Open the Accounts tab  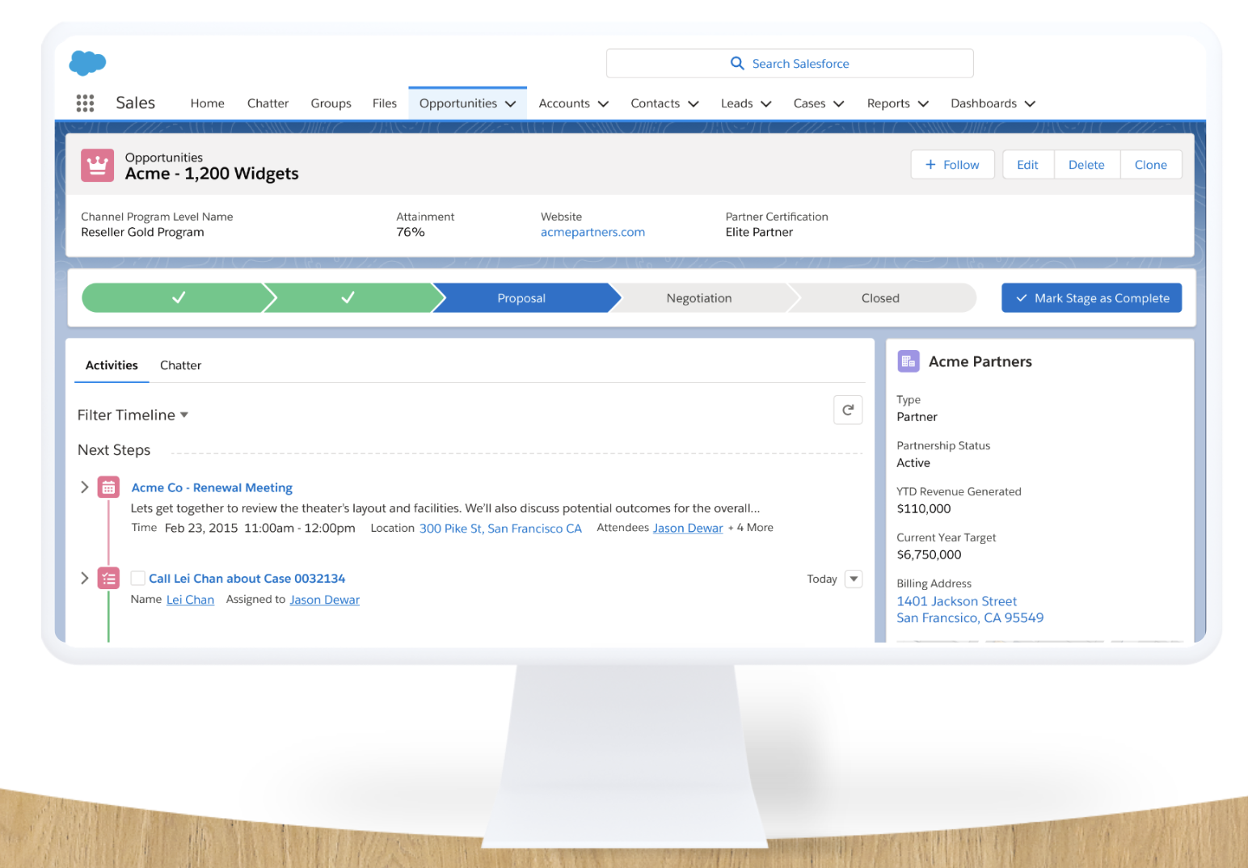point(564,103)
